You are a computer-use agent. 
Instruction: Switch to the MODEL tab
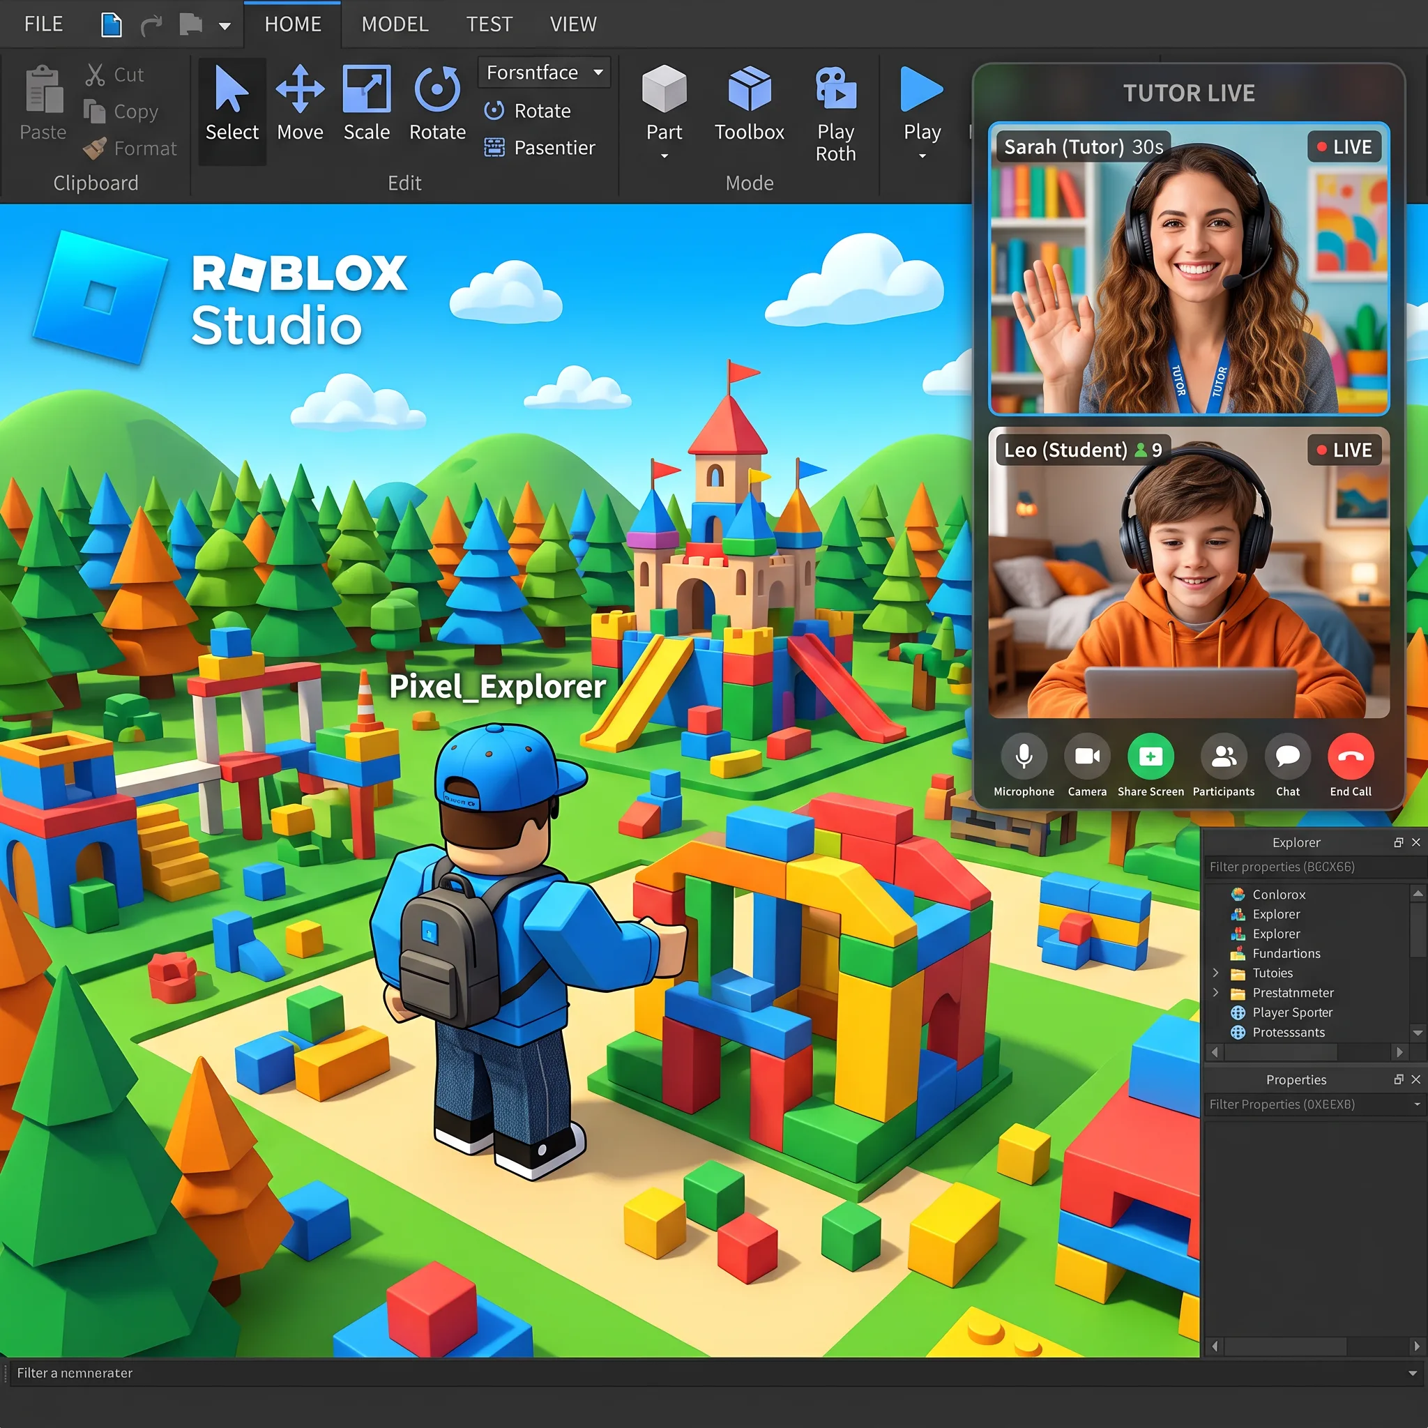click(x=395, y=24)
